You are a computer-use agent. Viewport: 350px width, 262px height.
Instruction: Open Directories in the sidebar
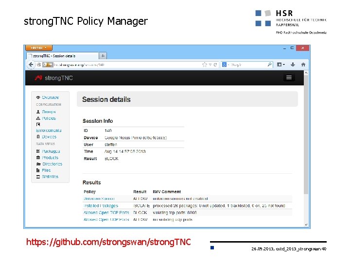click(x=52, y=164)
